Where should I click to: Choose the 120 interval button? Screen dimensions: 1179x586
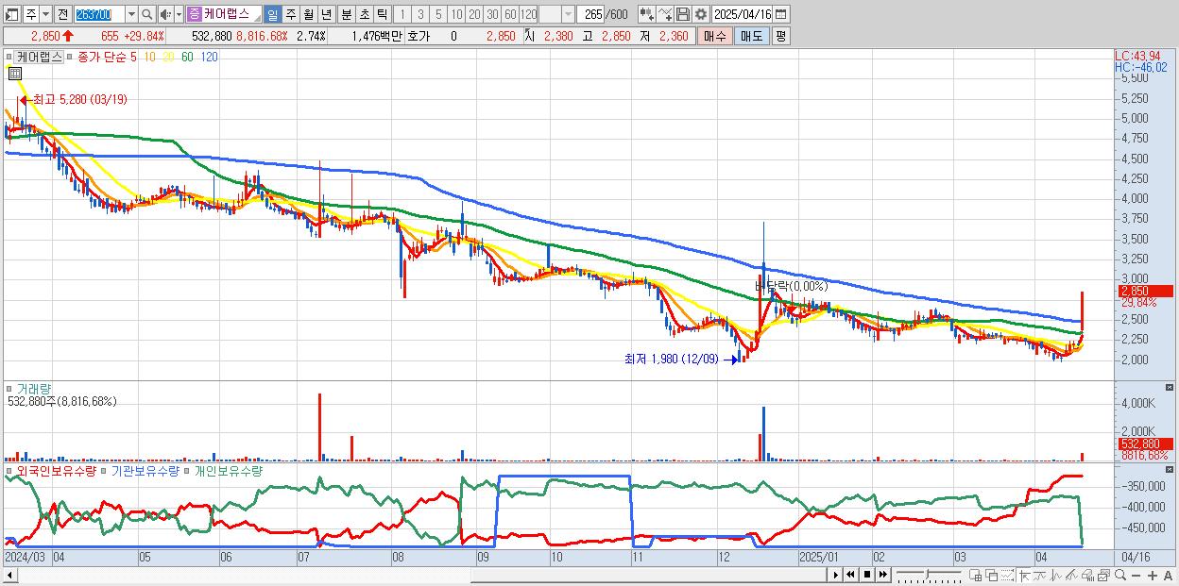click(x=528, y=14)
